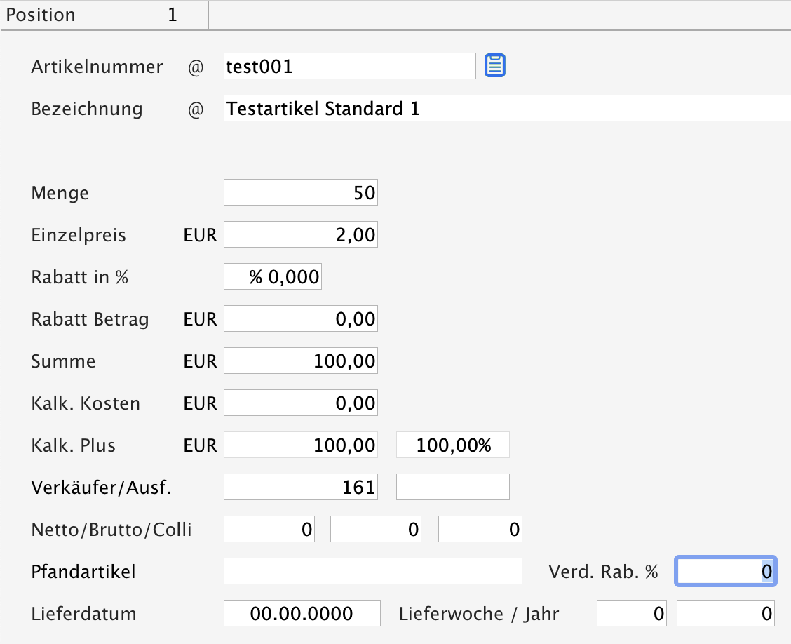This screenshot has height=644, width=791.
Task: Click the Kalk. Plus percentage box
Action: 453,445
